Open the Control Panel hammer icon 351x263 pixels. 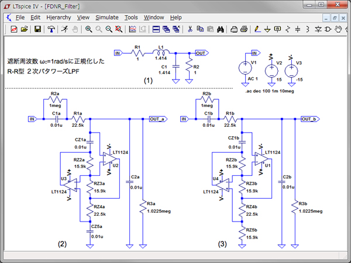click(51, 29)
